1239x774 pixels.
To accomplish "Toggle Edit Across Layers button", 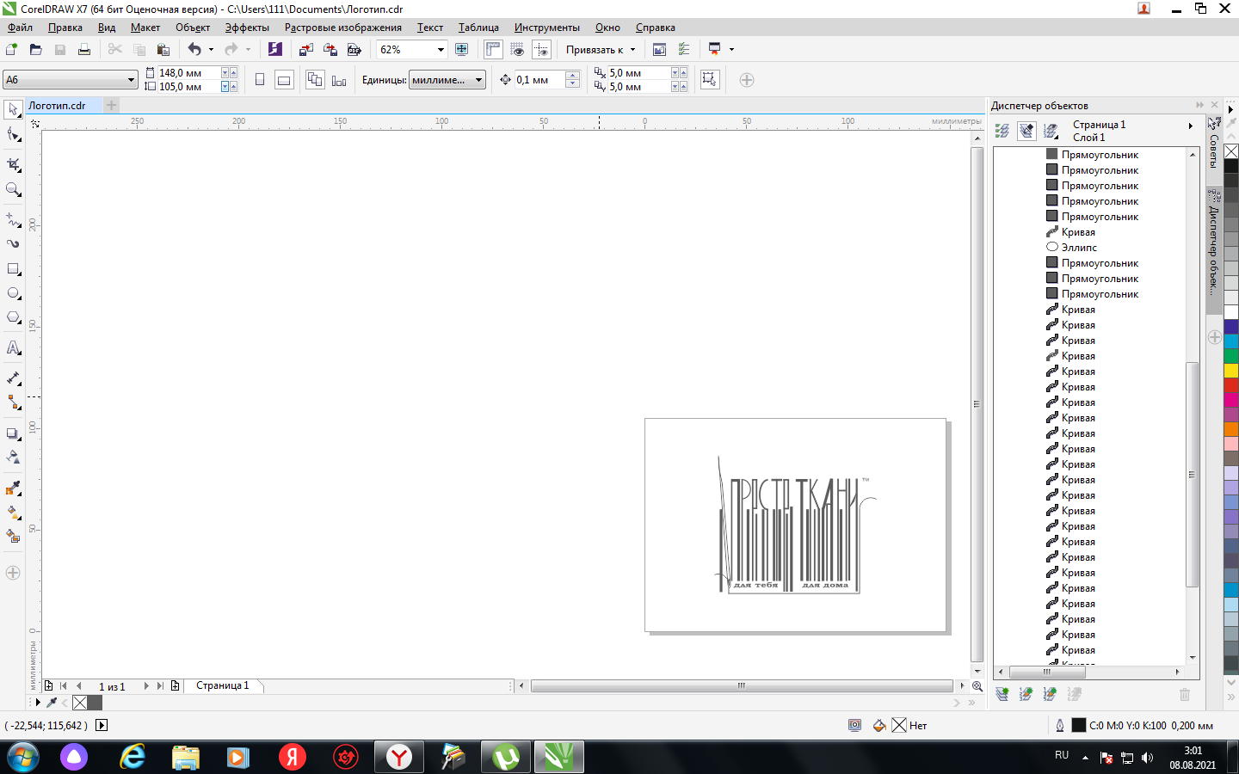I will pos(1026,131).
